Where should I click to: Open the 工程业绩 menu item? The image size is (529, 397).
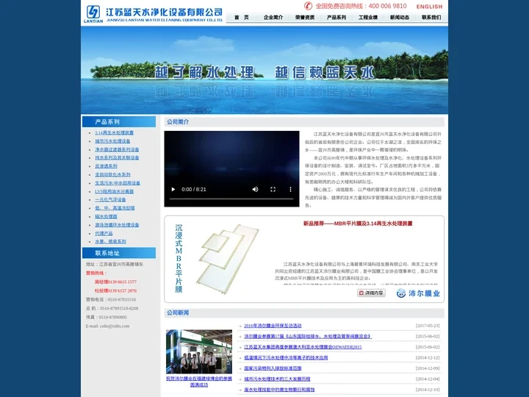tap(368, 18)
